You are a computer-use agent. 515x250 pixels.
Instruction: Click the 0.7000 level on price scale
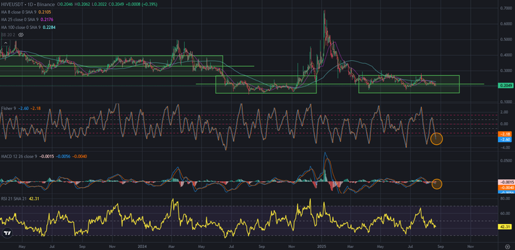(504, 8)
